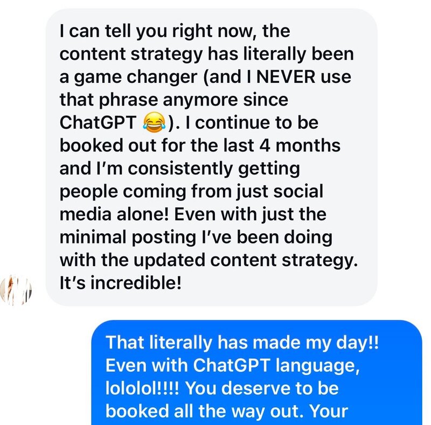This screenshot has width=431, height=425.
Task: Click the word NEVER in the gray message
Action: pyautogui.click(x=286, y=76)
